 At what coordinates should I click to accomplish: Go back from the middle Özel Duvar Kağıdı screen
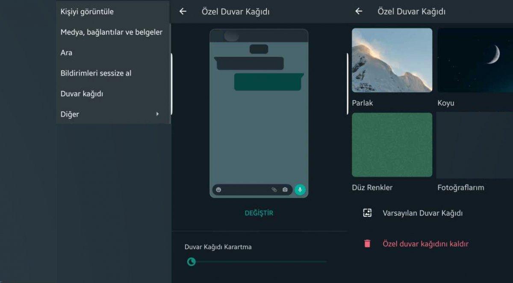click(183, 12)
